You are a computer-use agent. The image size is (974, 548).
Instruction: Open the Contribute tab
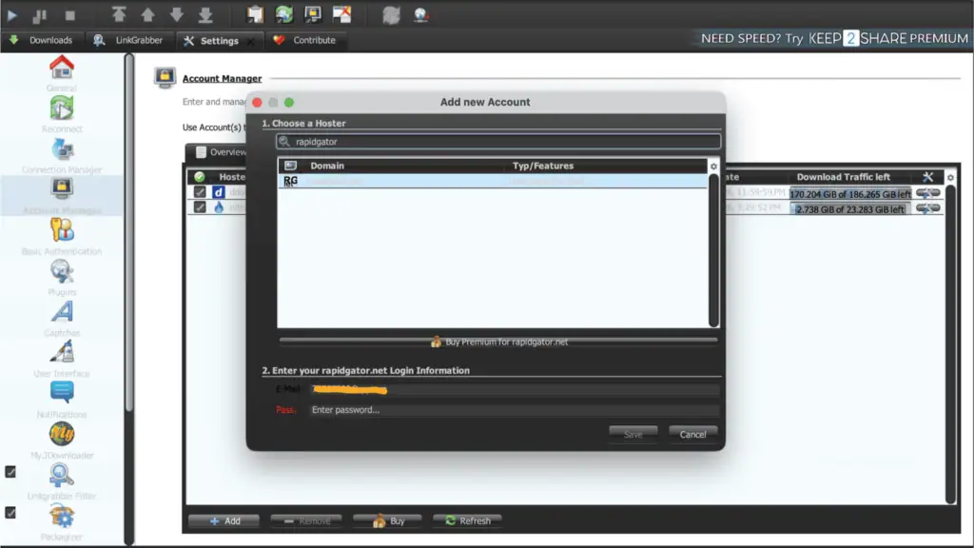pos(305,40)
